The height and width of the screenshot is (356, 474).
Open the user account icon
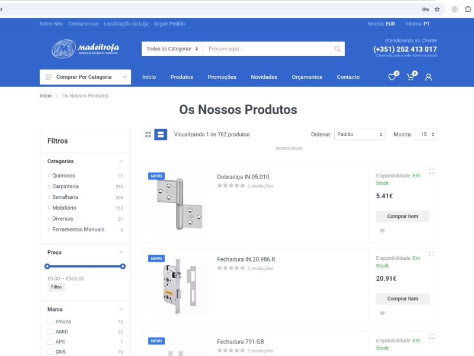coord(428,77)
